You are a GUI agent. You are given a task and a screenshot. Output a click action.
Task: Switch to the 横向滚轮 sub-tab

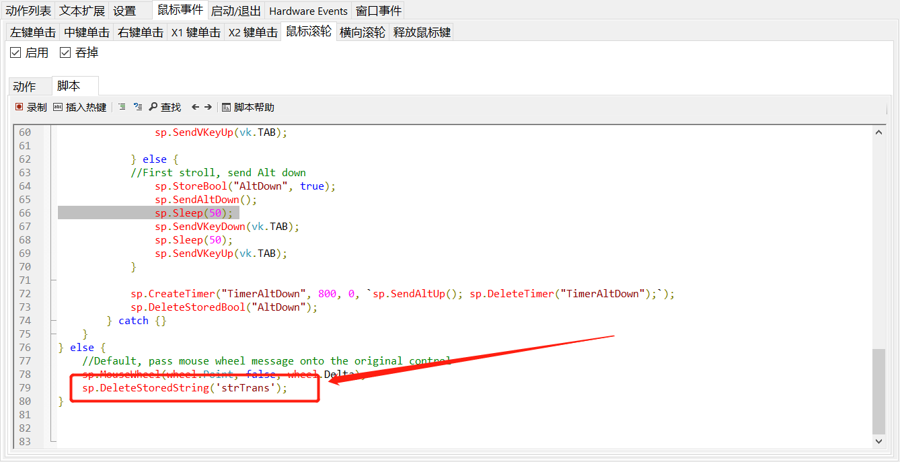[363, 32]
